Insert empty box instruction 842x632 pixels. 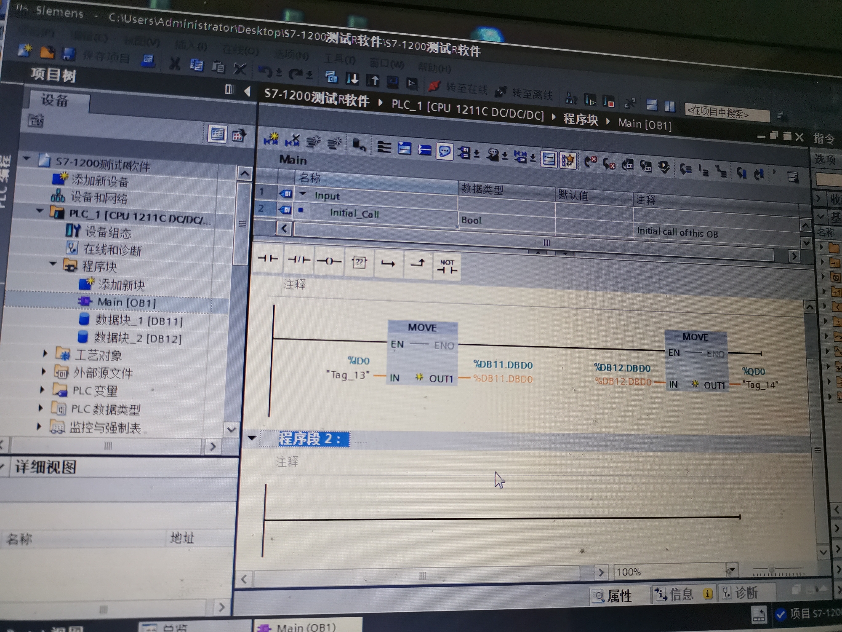[359, 263]
